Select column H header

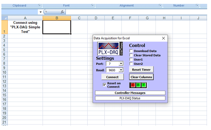[164, 18]
